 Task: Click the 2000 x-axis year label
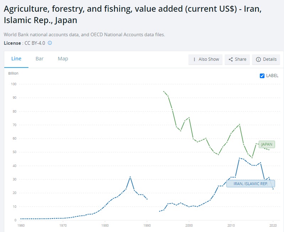pos(189,225)
